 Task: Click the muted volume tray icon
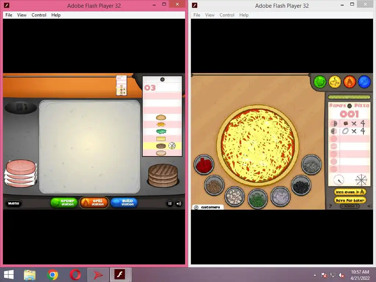[x=341, y=275]
